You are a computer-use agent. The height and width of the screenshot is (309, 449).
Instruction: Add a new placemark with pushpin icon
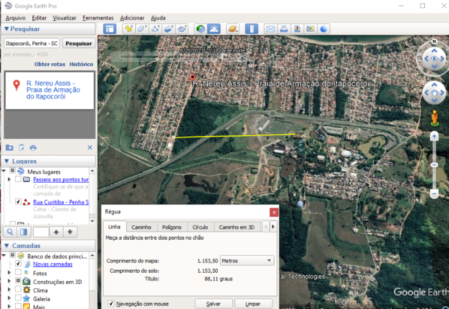click(129, 29)
